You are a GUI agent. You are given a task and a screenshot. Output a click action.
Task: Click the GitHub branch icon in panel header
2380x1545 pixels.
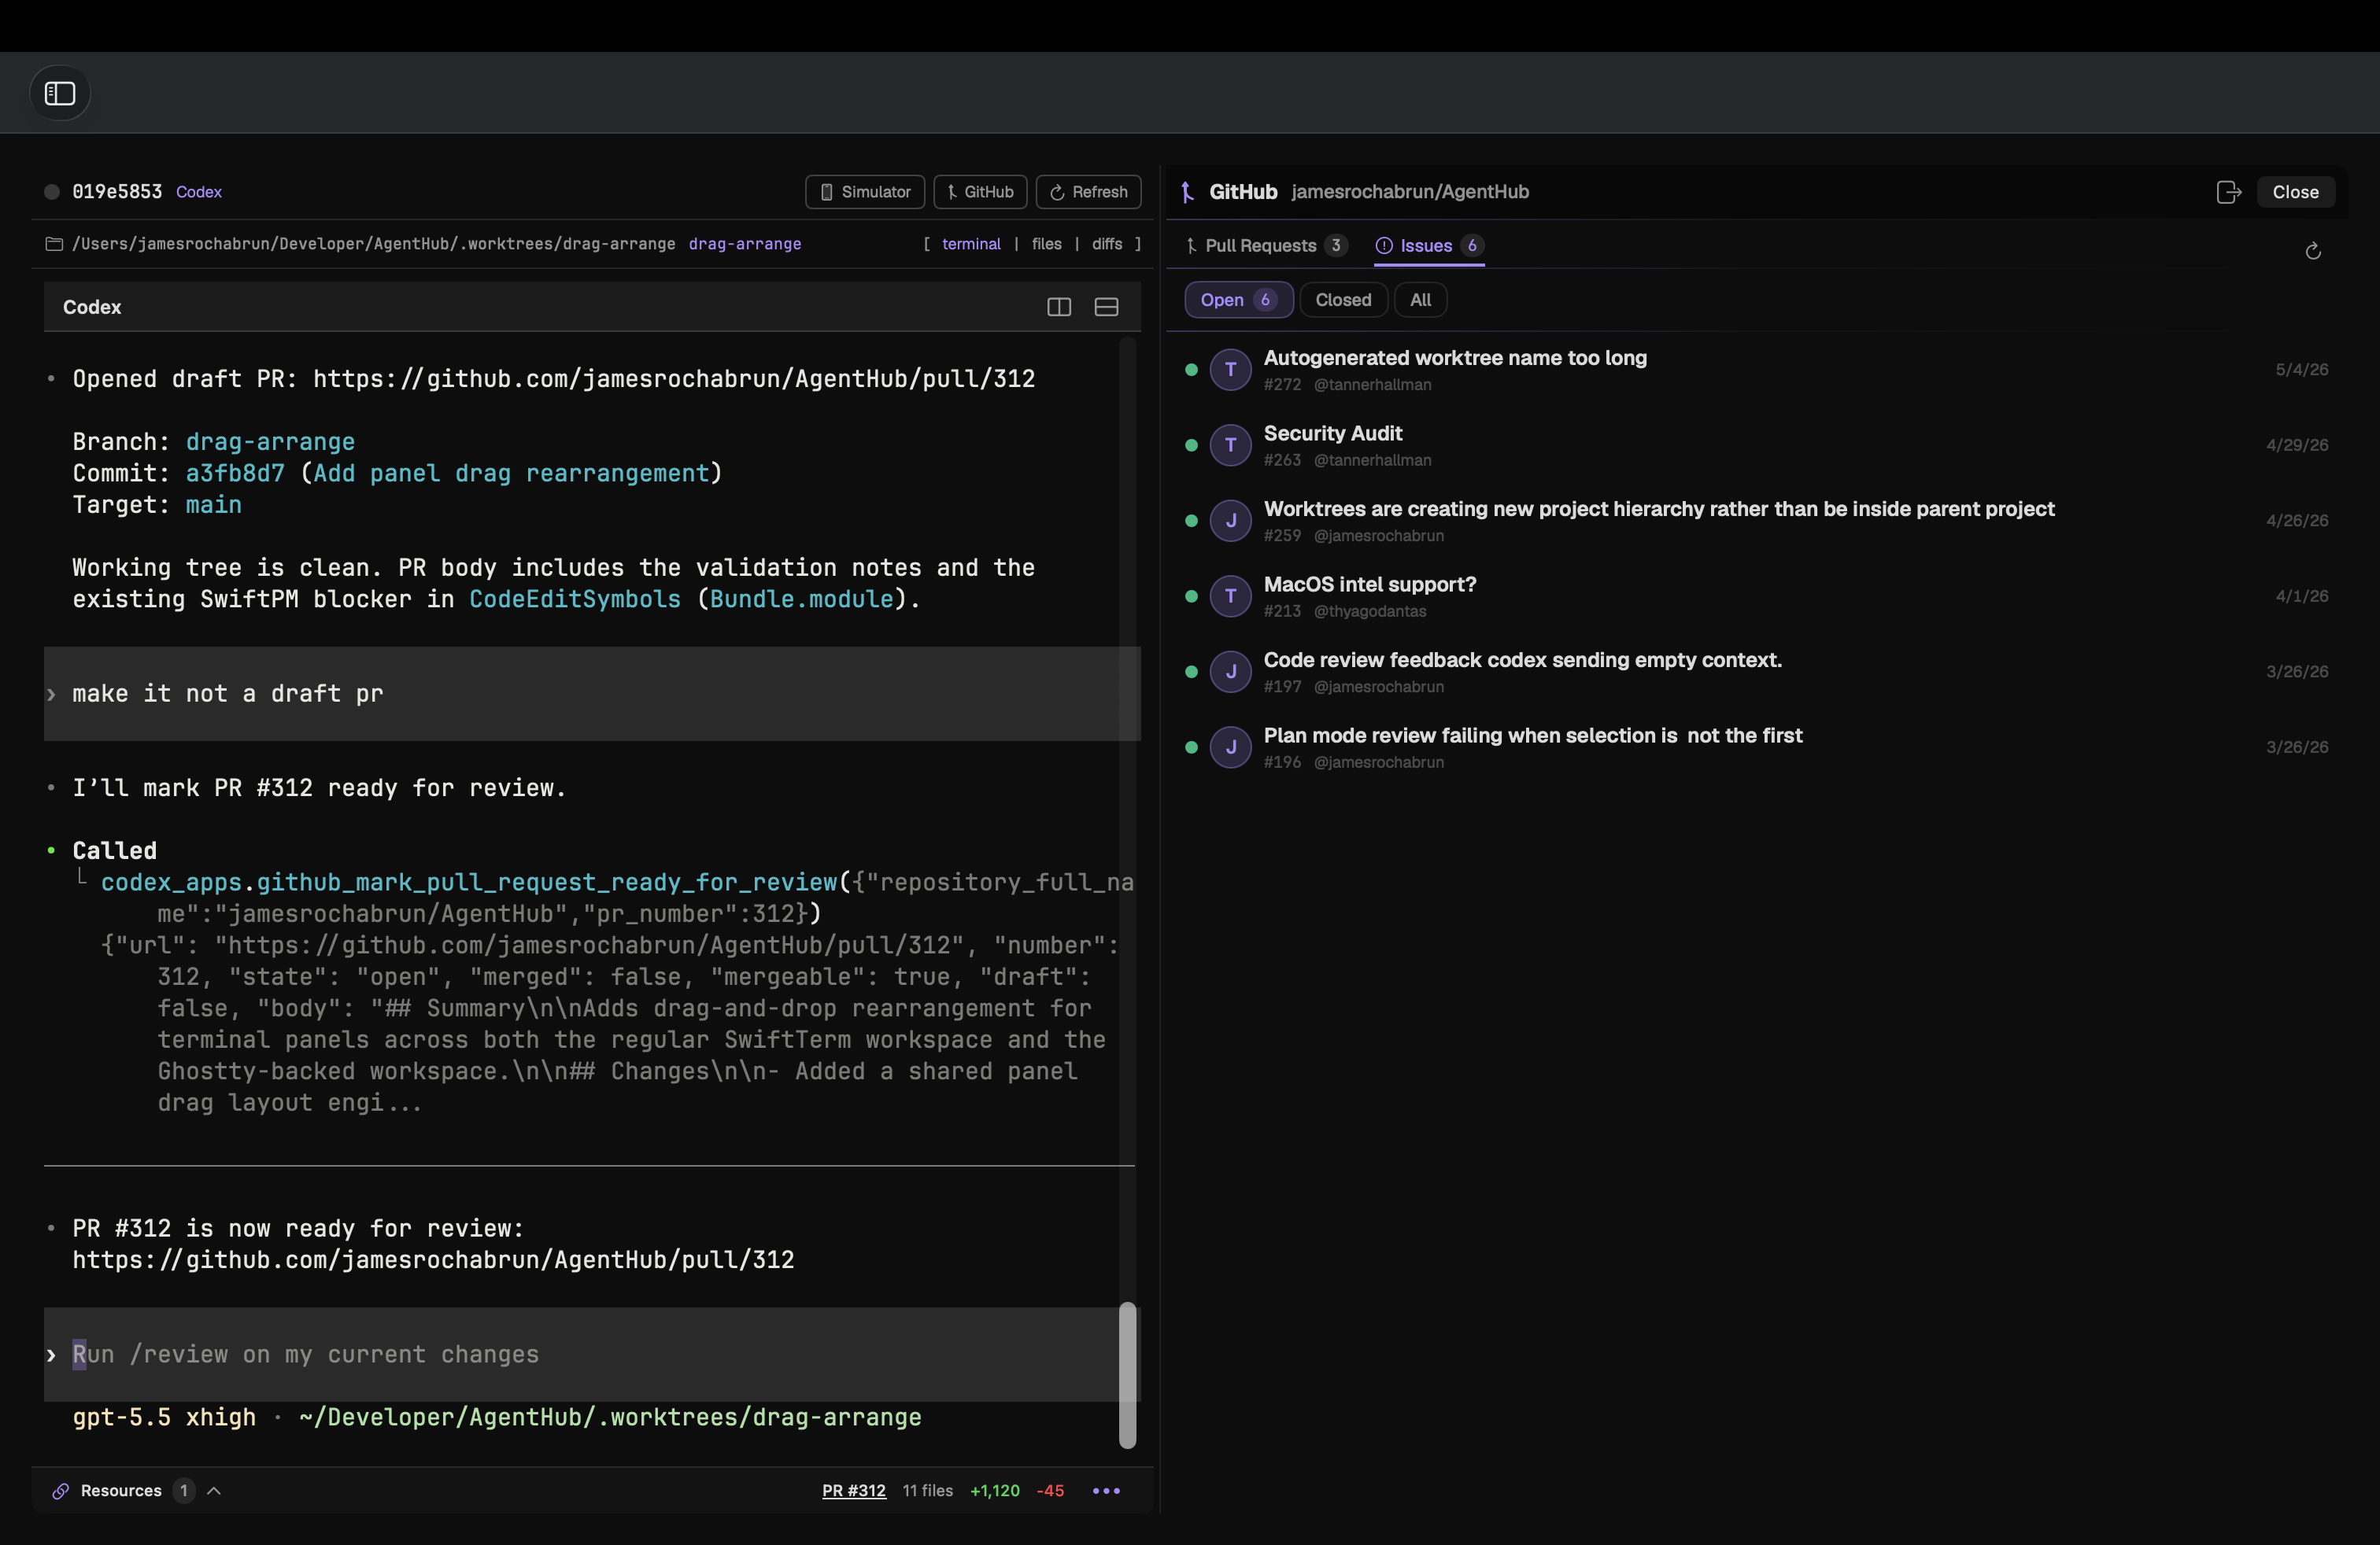click(x=1188, y=192)
